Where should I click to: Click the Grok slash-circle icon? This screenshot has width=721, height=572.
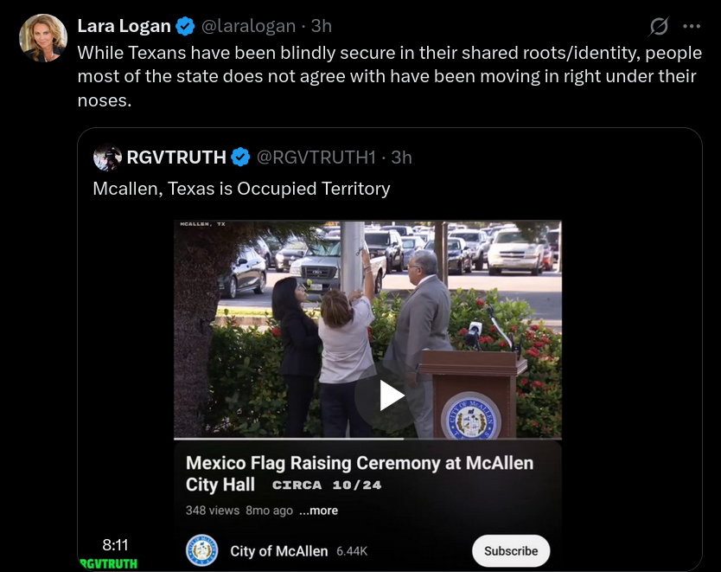click(659, 26)
